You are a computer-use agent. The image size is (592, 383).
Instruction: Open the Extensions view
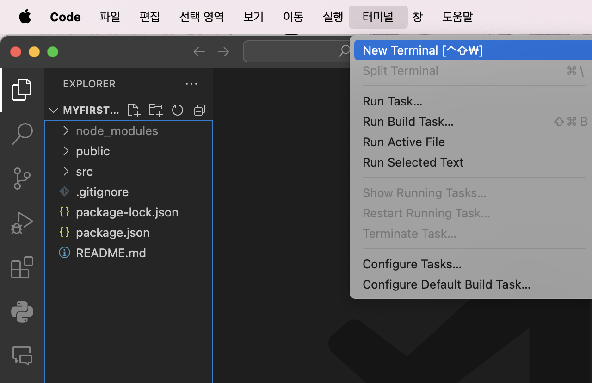pos(22,267)
